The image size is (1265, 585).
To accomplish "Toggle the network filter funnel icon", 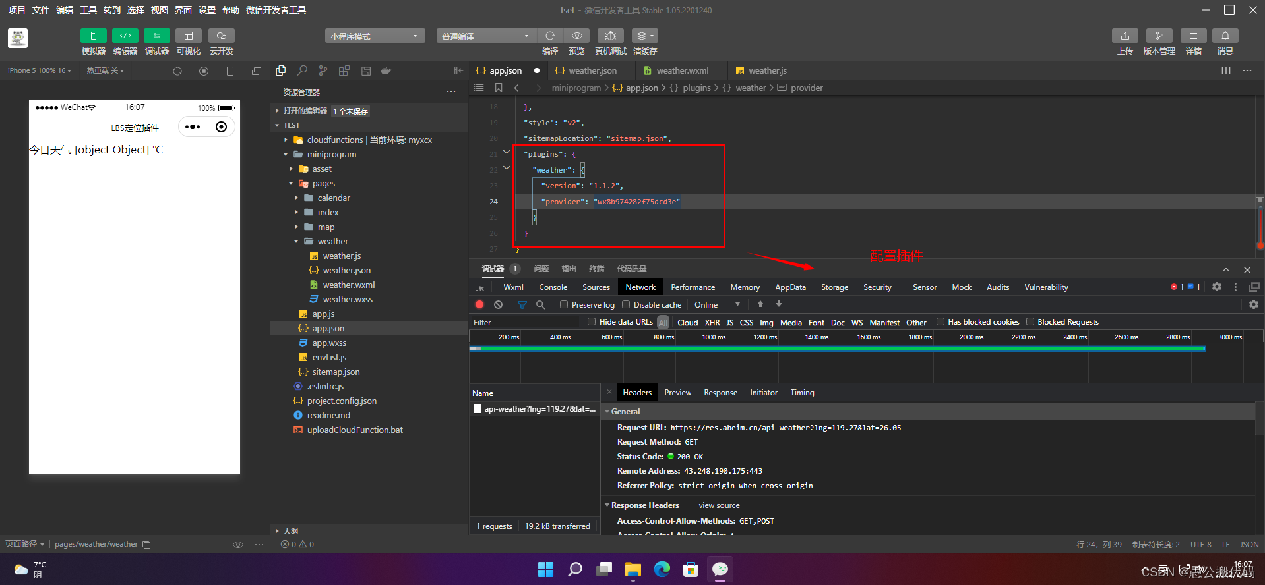I will 522,304.
